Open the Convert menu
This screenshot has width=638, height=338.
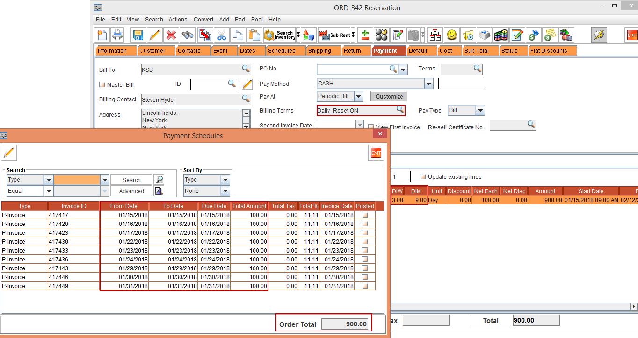click(x=203, y=20)
